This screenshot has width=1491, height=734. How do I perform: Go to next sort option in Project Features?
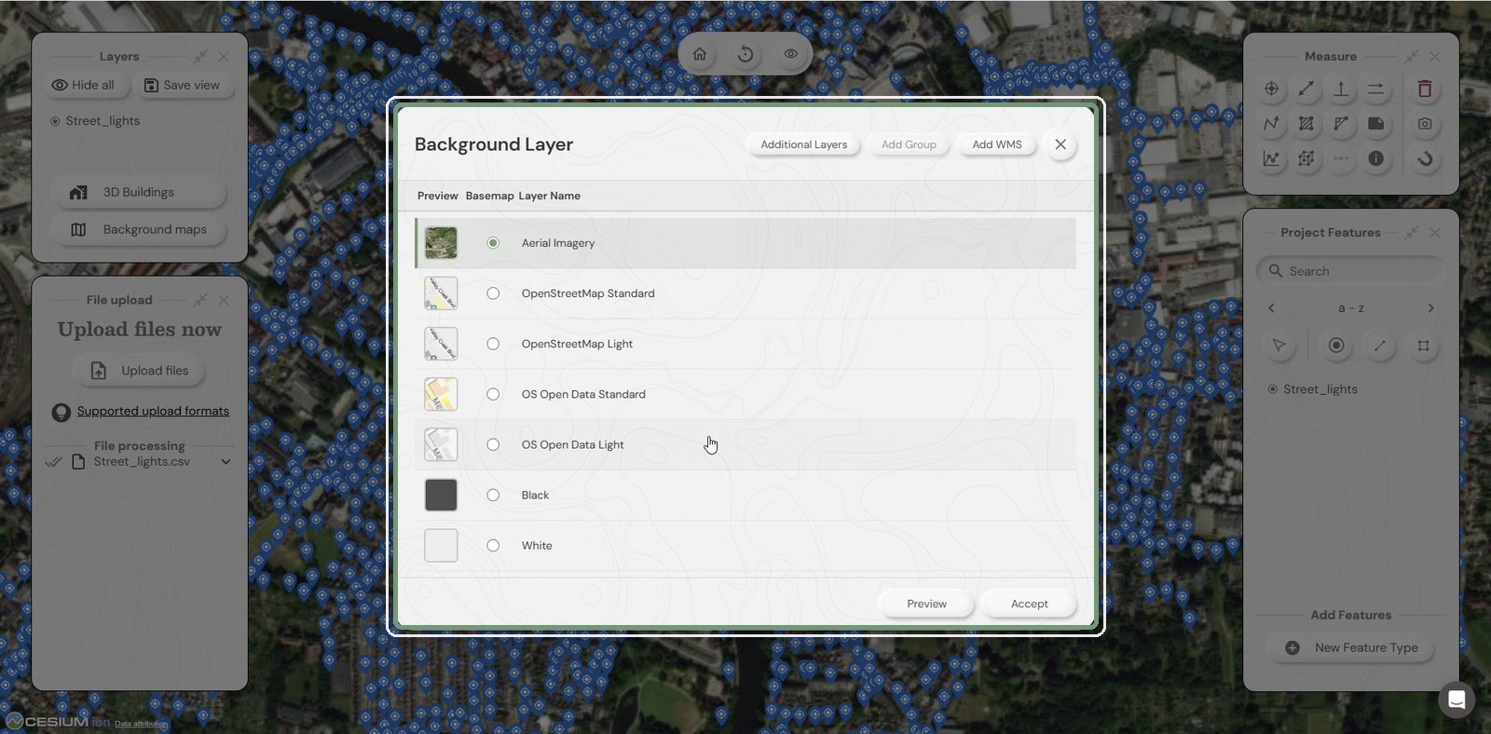(1431, 308)
